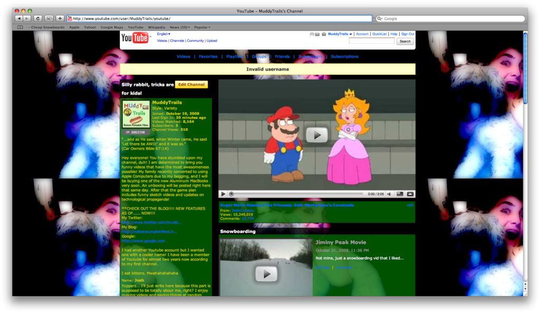Image resolution: width=540 pixels, height=313 pixels.
Task: Click the YouTube Search button
Action: 405,41
